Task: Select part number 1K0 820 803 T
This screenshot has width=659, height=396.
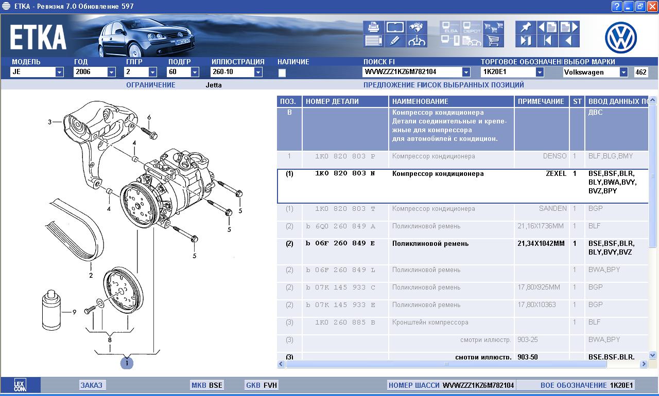Action: pyautogui.click(x=345, y=209)
